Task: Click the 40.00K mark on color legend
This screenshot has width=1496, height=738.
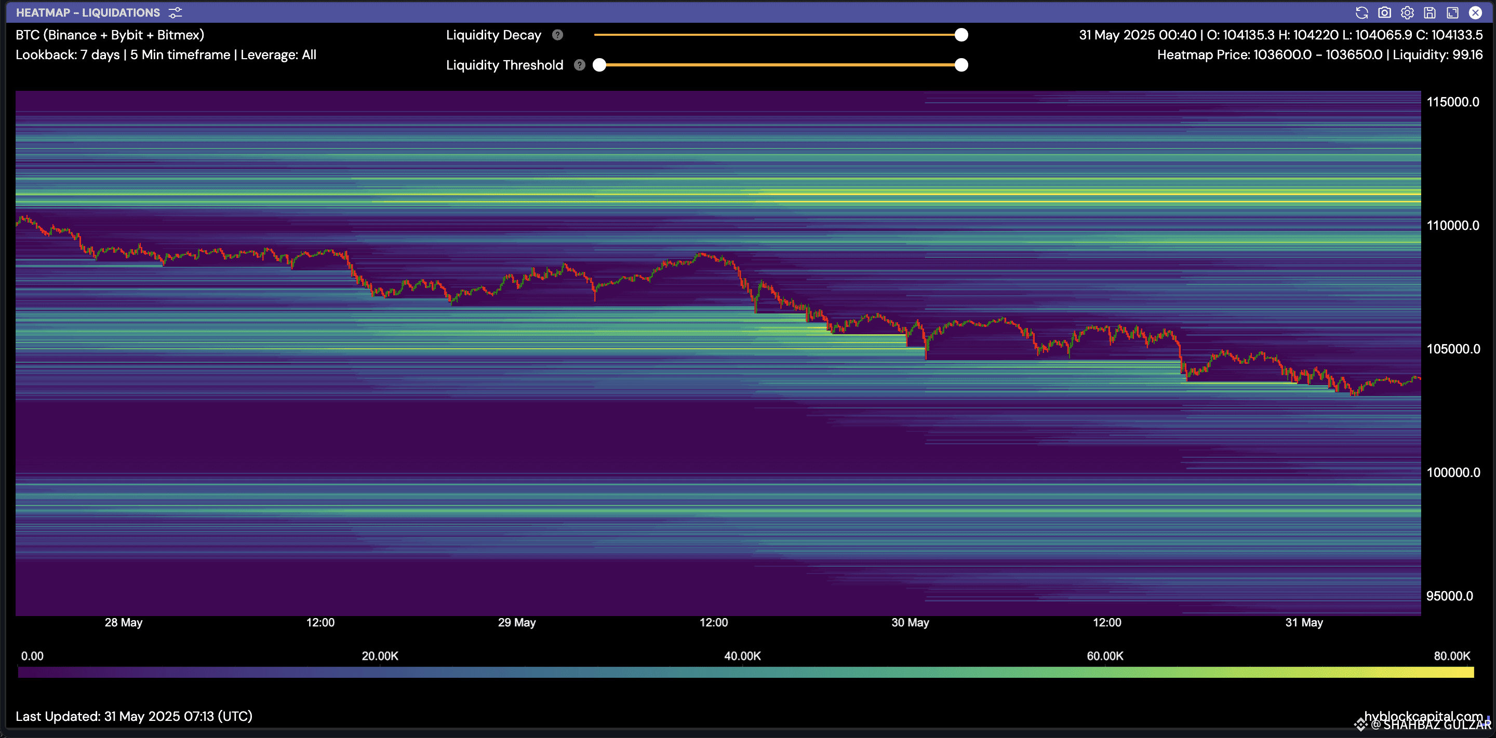Action: click(x=742, y=656)
